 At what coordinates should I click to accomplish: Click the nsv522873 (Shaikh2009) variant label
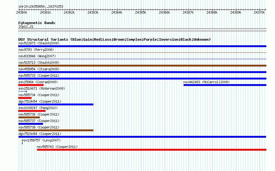coord(39,43)
